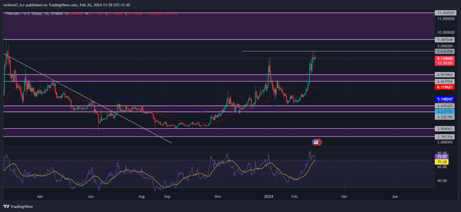Viewport: 461px width, 212px height.
Task: Click the blue moving-average cross marker
Action: pos(240,111)
